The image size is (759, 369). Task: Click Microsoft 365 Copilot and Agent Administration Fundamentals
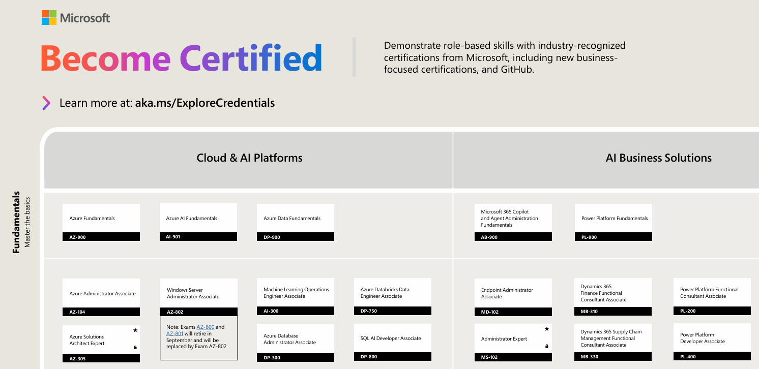(x=509, y=218)
